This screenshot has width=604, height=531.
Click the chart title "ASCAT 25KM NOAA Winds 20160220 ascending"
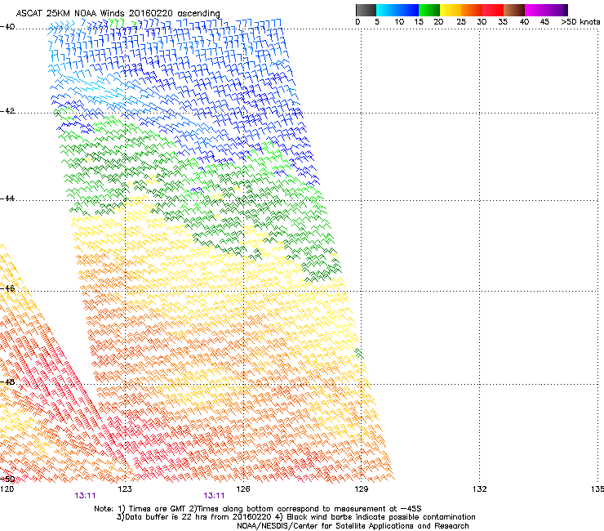coord(118,14)
